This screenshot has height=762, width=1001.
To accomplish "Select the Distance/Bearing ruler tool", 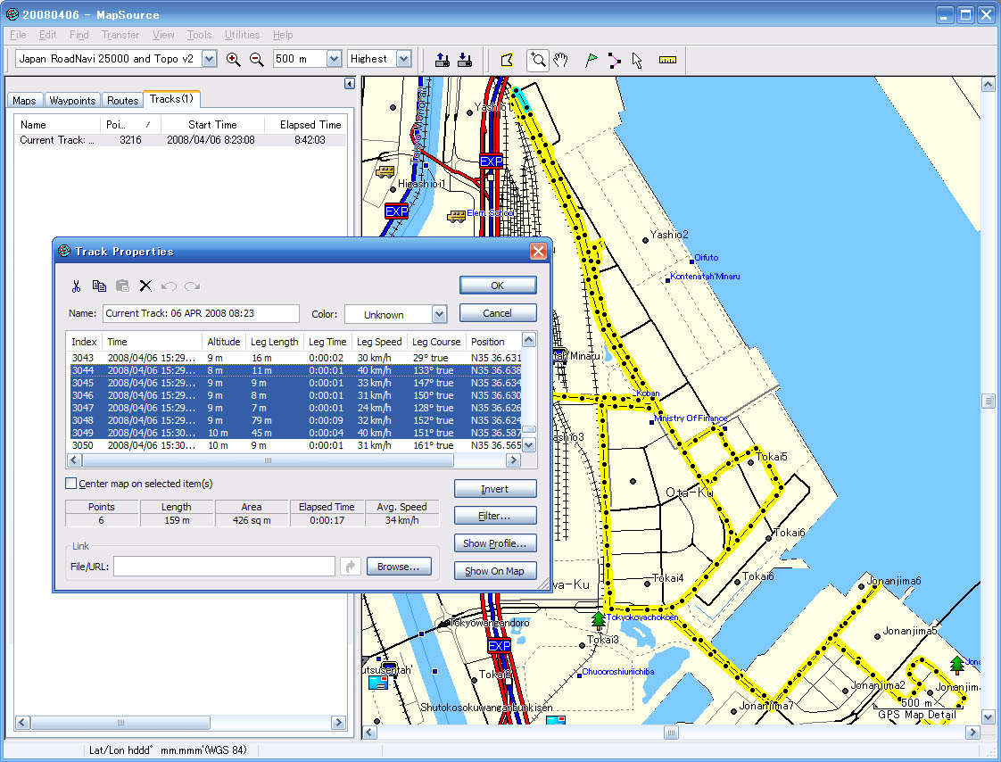I will [x=667, y=60].
